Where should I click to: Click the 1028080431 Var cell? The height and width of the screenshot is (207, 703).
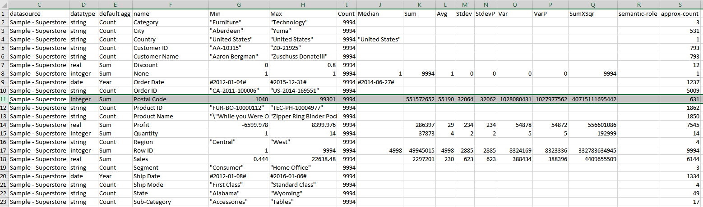(515, 99)
